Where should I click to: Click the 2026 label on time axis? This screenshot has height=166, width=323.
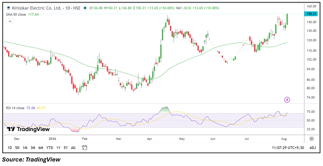[52, 139]
